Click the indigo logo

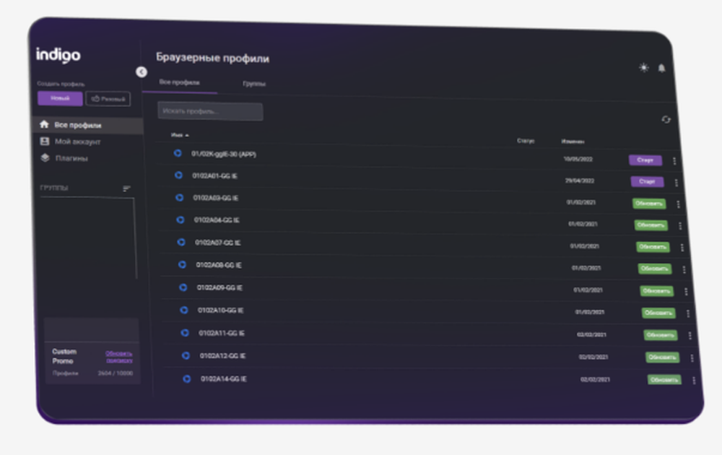point(57,55)
